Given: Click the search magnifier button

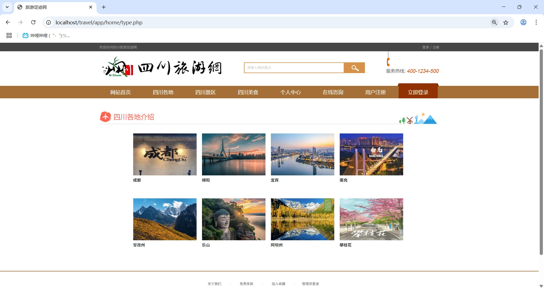Looking at the screenshot, I should 354,68.
